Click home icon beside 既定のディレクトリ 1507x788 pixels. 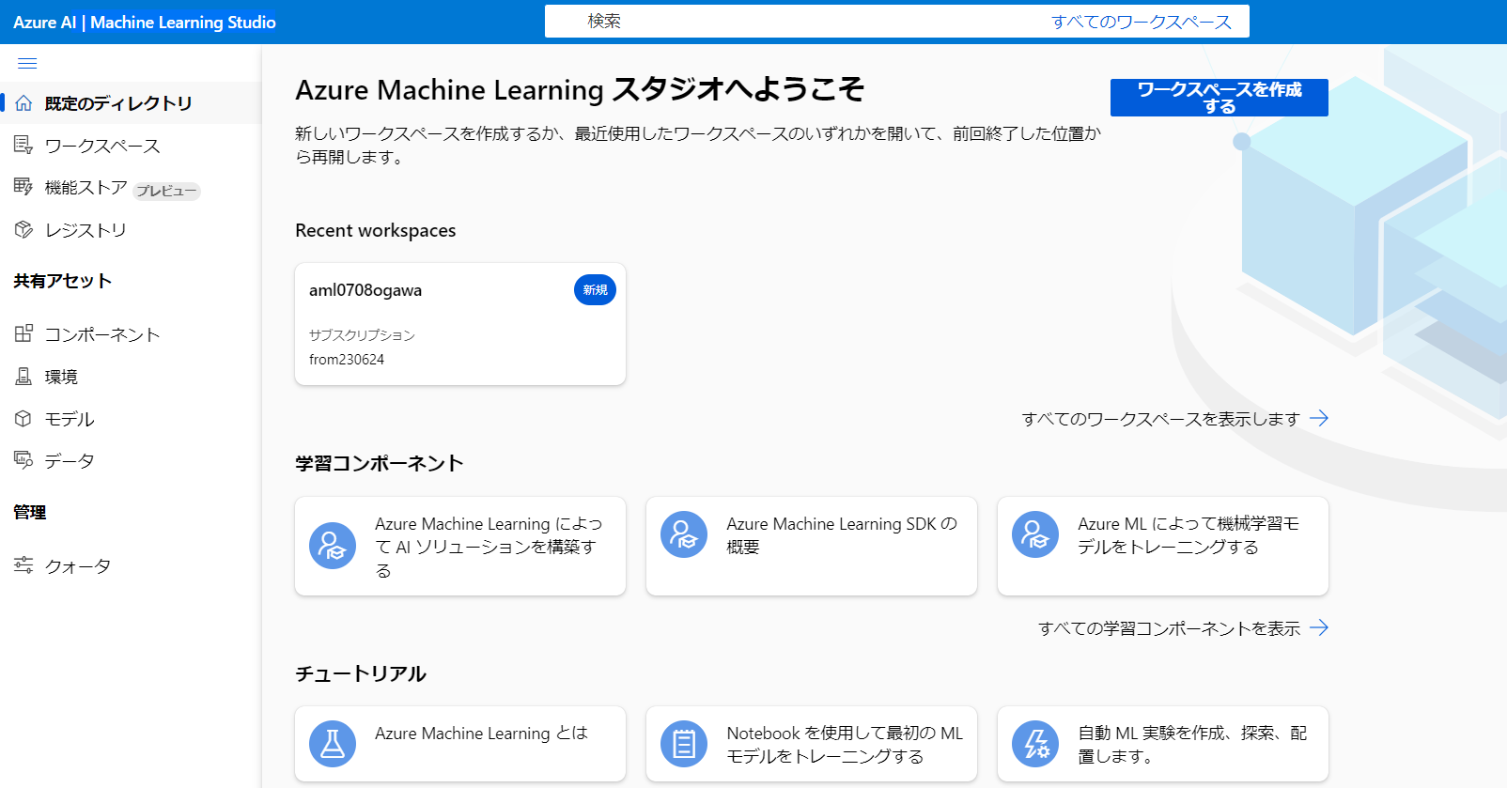tap(23, 102)
